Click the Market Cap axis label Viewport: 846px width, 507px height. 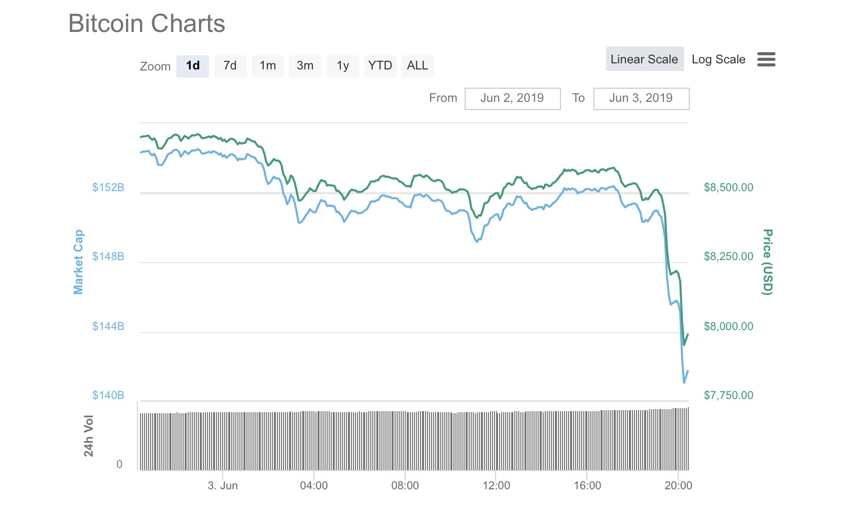tap(78, 262)
